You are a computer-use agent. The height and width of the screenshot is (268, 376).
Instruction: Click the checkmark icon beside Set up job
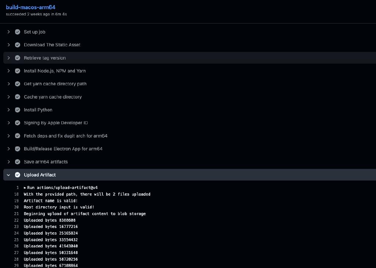click(x=17, y=32)
